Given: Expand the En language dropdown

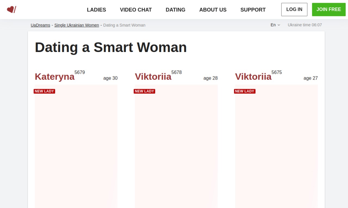Looking at the screenshot, I should tap(275, 25).
